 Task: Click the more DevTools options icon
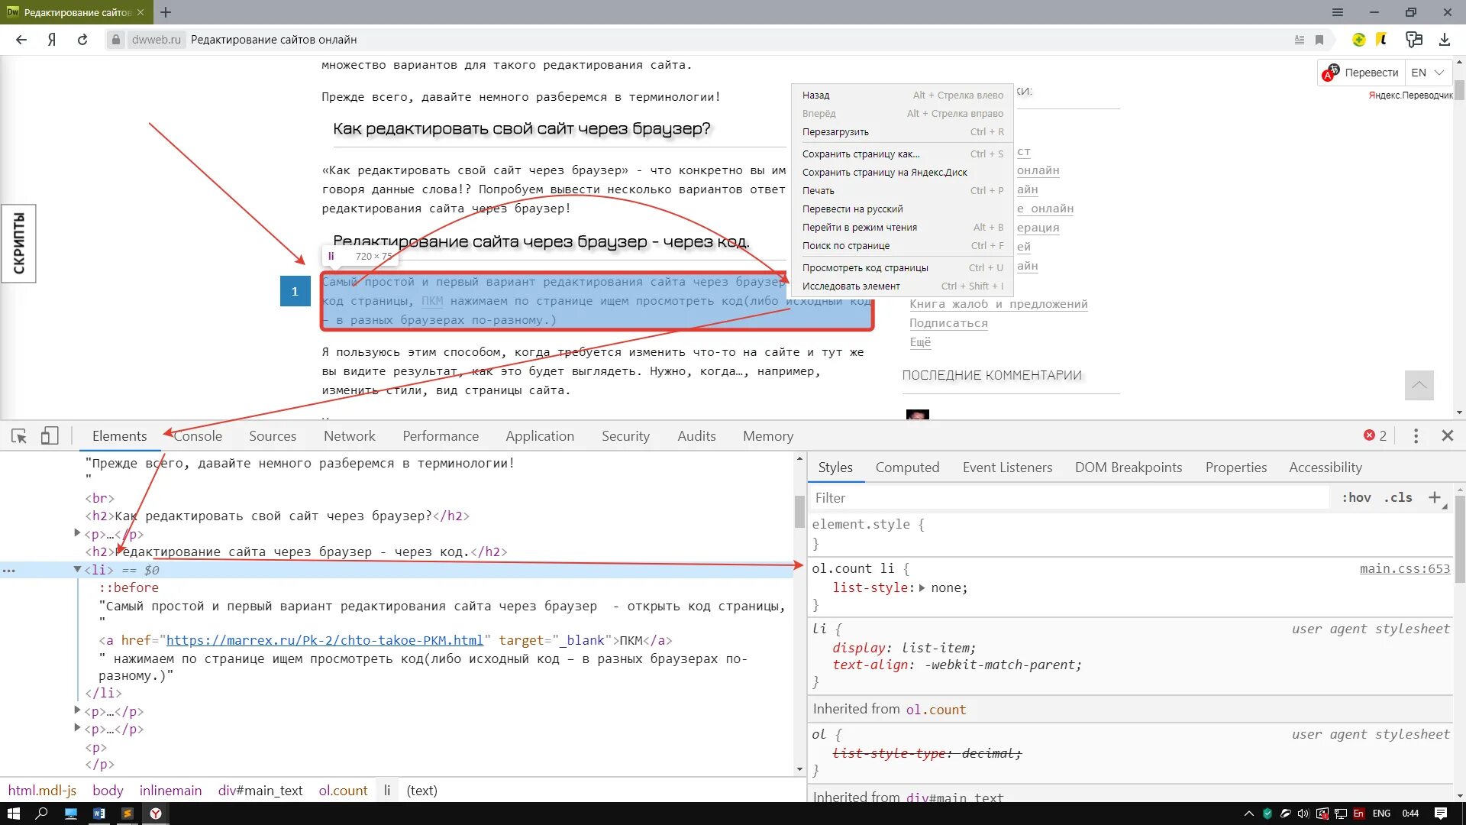tap(1416, 435)
